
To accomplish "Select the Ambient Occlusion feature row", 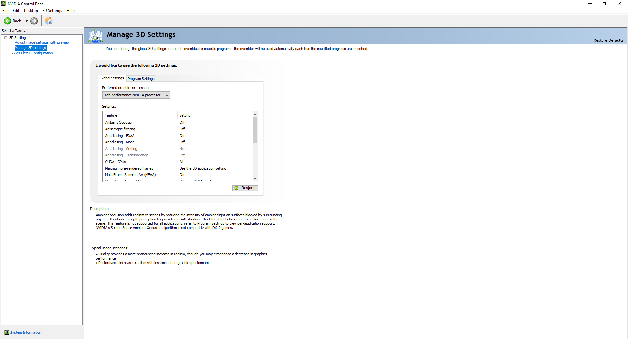I will click(178, 122).
